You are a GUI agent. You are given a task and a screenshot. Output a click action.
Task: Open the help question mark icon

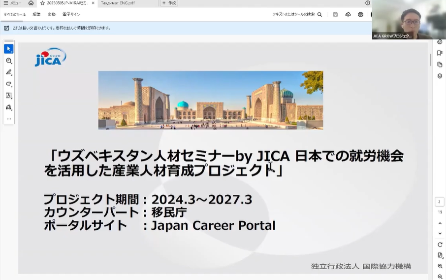[x=368, y=3]
